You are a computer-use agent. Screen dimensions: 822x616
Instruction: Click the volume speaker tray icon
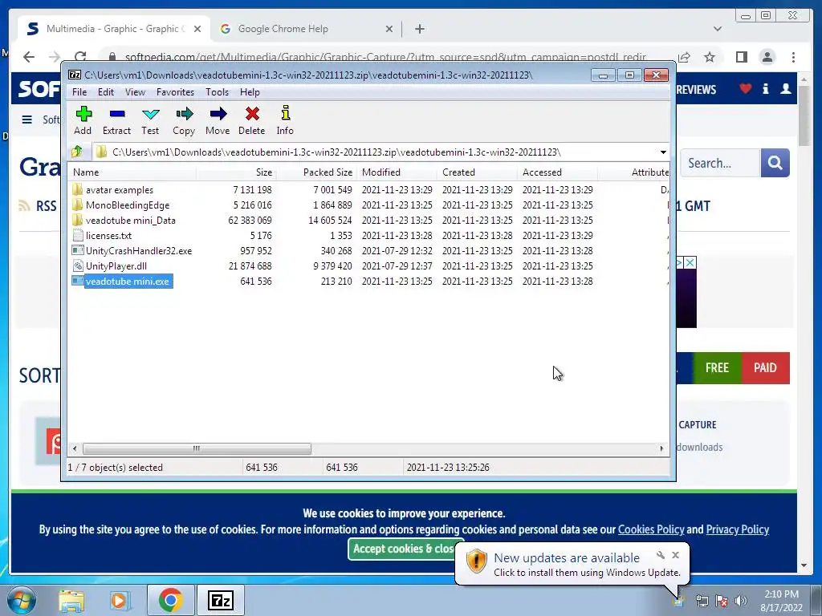[741, 601]
